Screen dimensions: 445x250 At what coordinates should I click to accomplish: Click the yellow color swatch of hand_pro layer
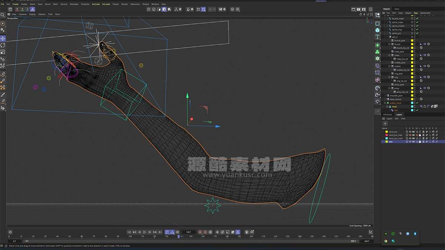(386, 131)
